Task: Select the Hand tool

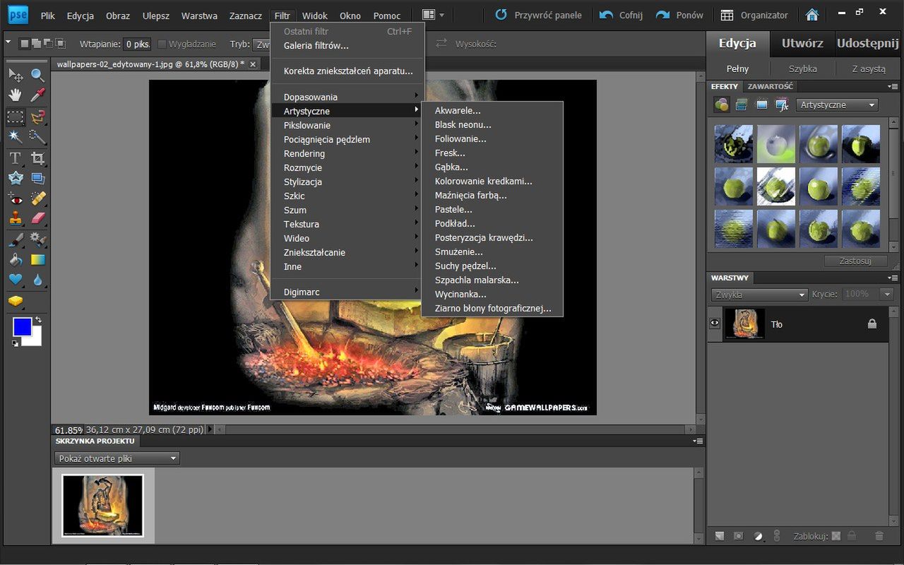Action: coord(15,95)
